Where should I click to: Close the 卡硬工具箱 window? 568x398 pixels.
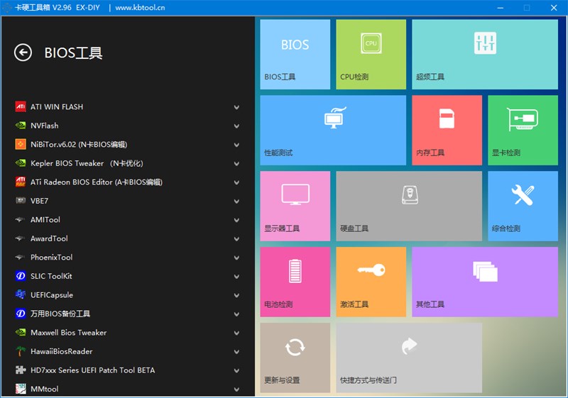[554, 8]
